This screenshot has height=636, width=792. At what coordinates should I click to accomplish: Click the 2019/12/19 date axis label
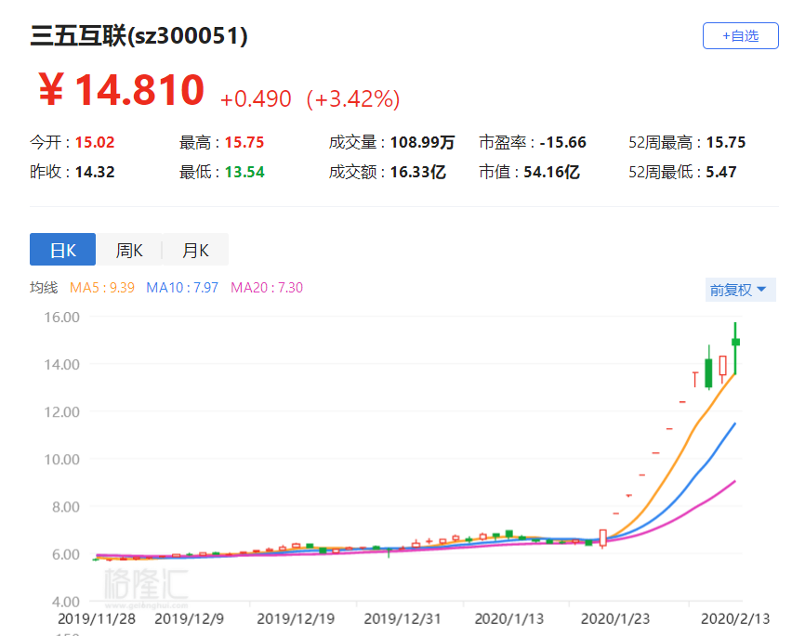(296, 619)
